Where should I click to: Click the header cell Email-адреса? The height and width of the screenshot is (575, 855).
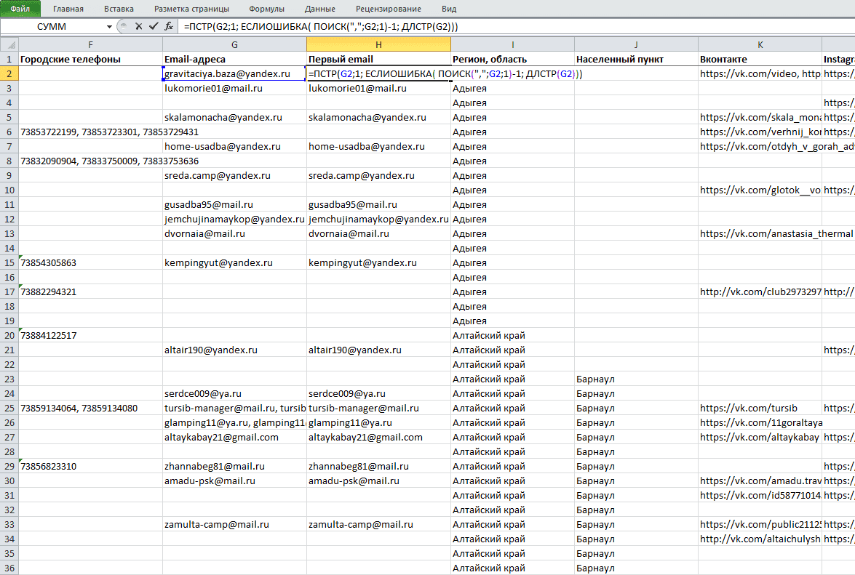[234, 60]
